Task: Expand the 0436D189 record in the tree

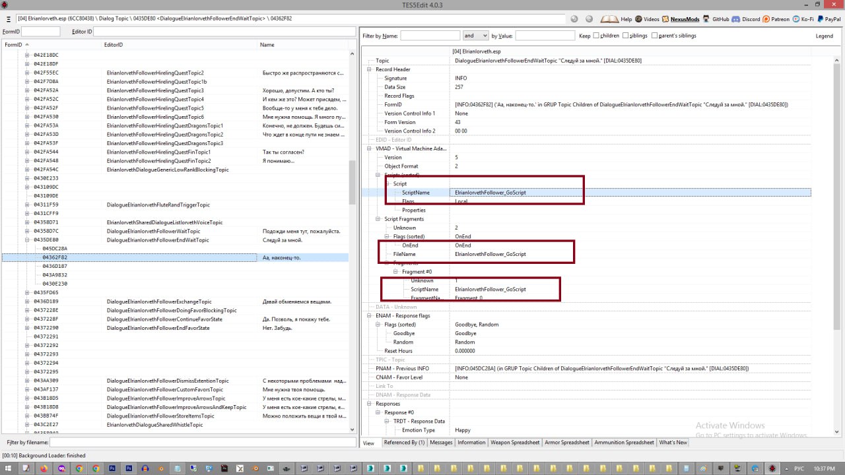Action: [27, 301]
